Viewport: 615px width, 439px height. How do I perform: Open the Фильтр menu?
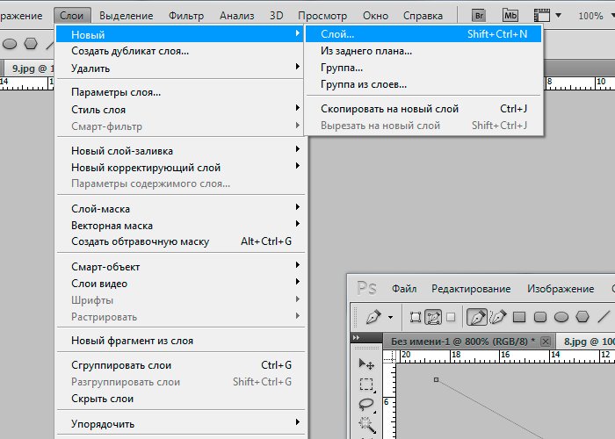pyautogui.click(x=185, y=16)
